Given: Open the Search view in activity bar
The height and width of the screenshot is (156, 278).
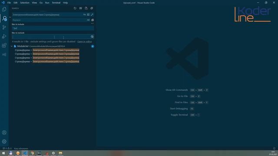Looking at the screenshot, I should (x=4, y=18).
